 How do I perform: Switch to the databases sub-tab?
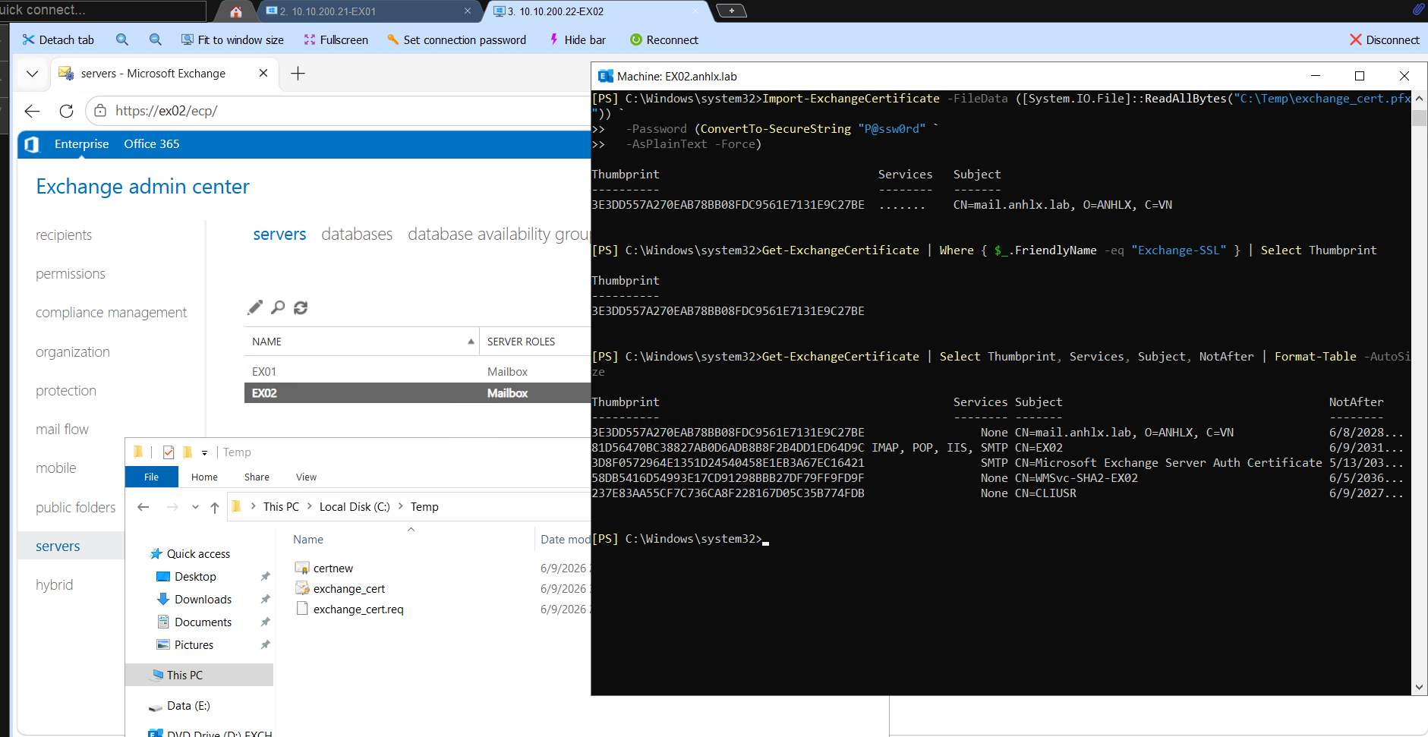tap(357, 235)
